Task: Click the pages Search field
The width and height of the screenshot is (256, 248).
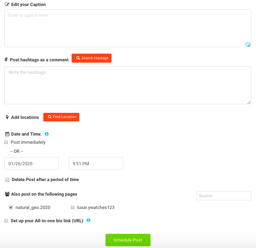Action: (x=224, y=196)
